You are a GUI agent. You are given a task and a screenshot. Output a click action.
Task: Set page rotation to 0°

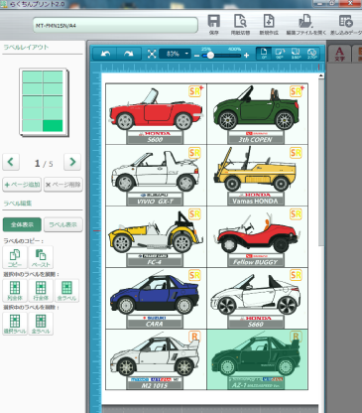[264, 54]
